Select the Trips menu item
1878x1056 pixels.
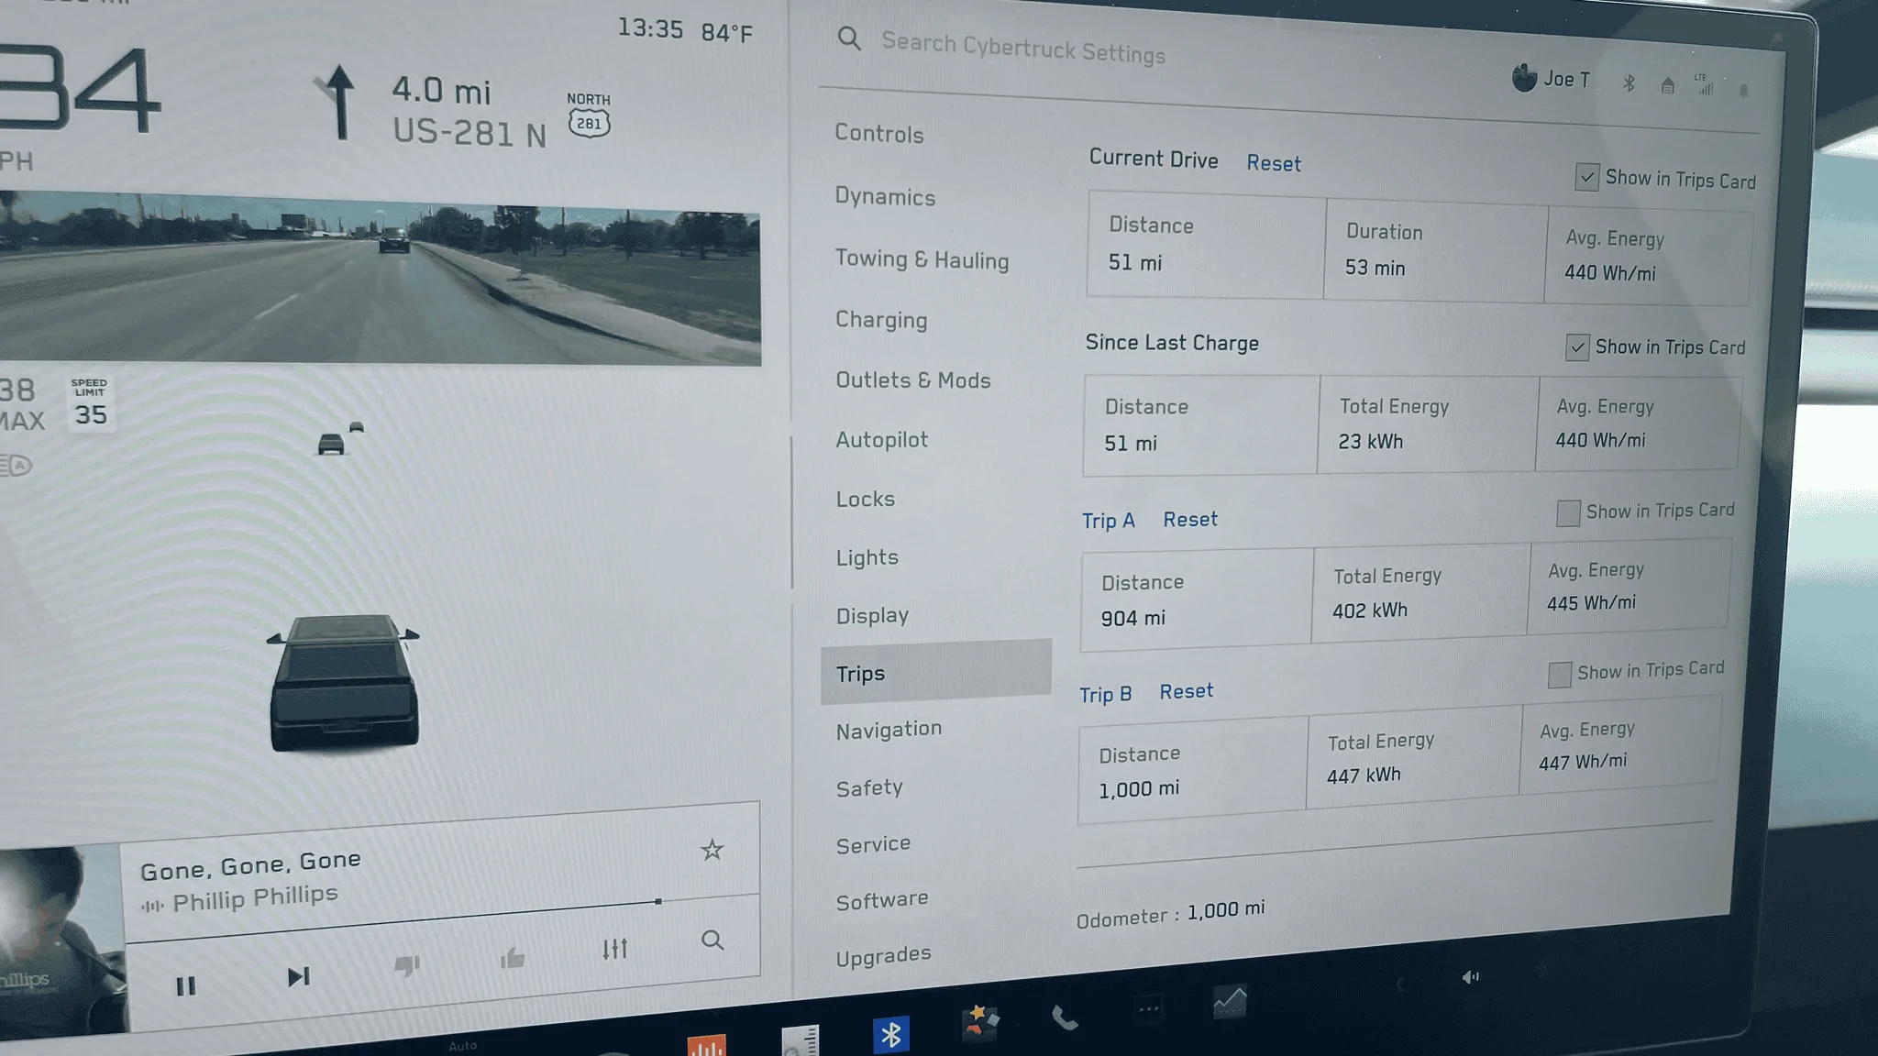935,673
